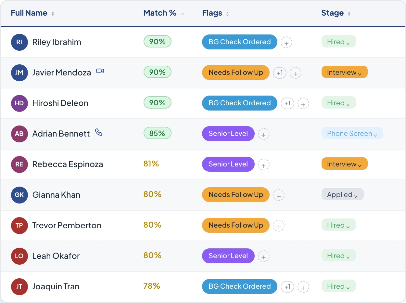Open candidate name Joaquin Tran
The image size is (406, 303).
56,287
